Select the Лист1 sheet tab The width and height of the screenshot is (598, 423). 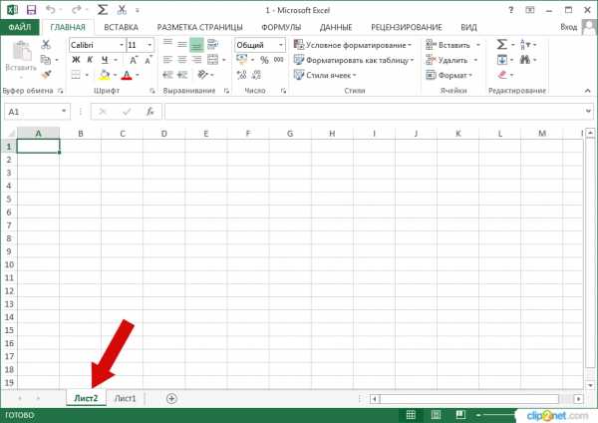[126, 398]
